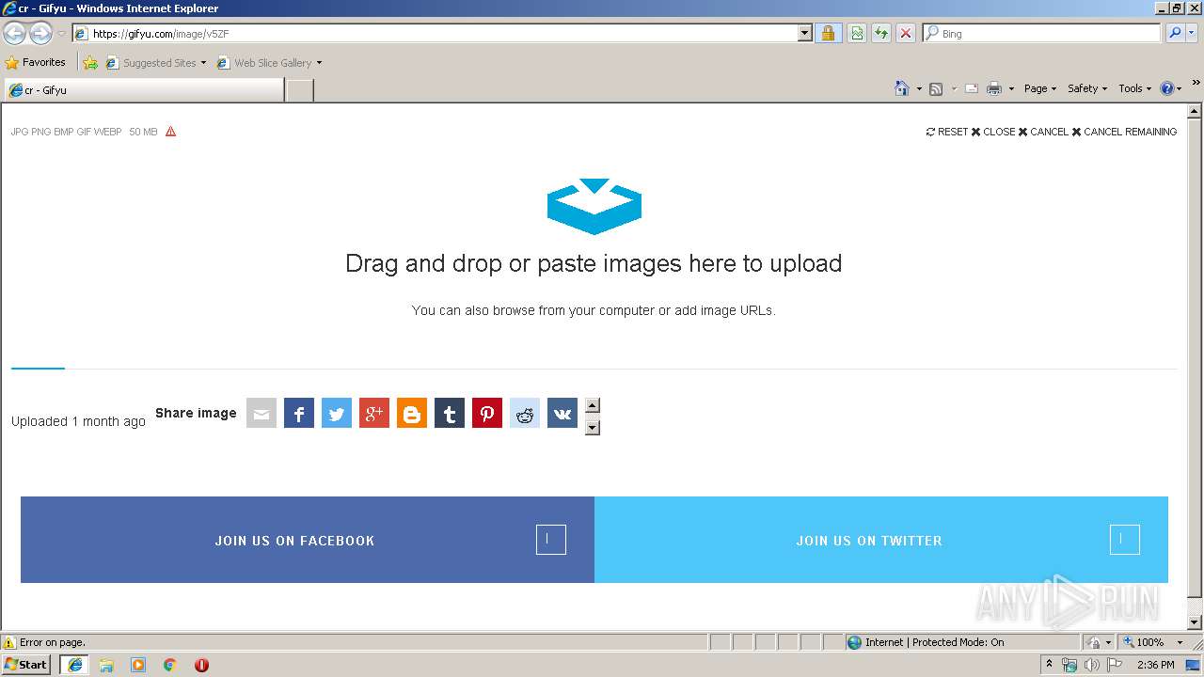Open the Page menu dropdown
The width and height of the screenshot is (1204, 677).
pyautogui.click(x=1039, y=88)
